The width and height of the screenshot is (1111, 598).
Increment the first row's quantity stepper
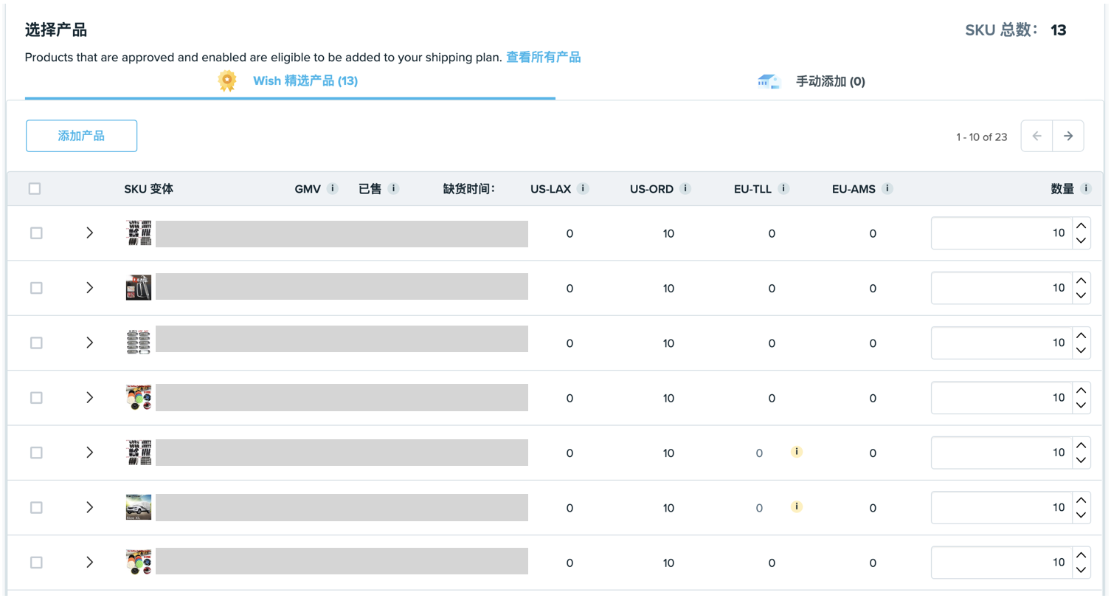tap(1080, 227)
